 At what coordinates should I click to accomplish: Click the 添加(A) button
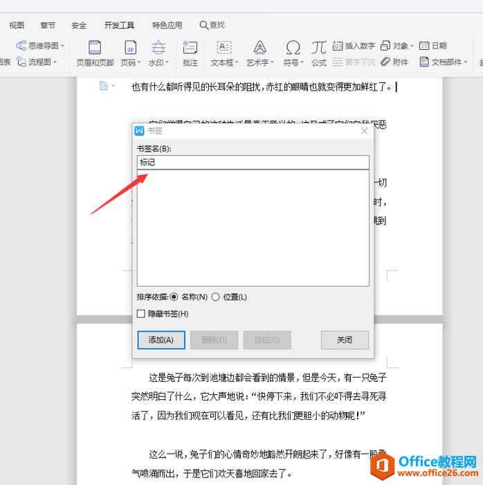[x=161, y=340]
